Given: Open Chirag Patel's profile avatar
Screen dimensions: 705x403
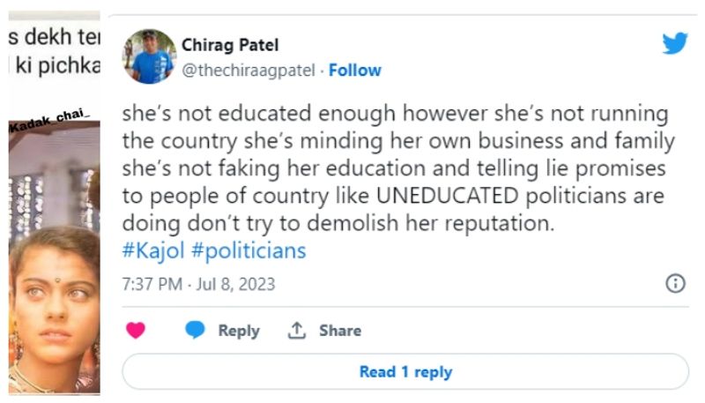Looking at the screenshot, I should coord(149,56).
